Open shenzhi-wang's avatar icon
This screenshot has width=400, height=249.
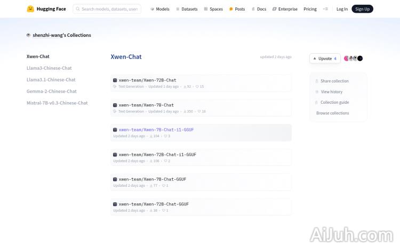[29, 35]
